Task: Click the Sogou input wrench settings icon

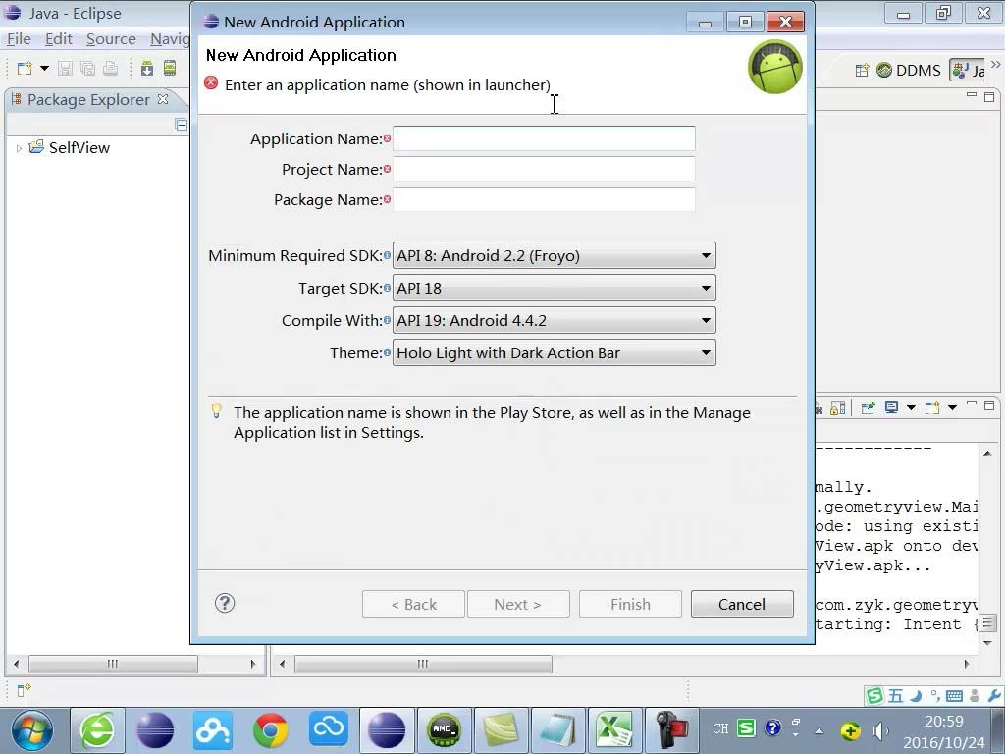Action: click(995, 696)
